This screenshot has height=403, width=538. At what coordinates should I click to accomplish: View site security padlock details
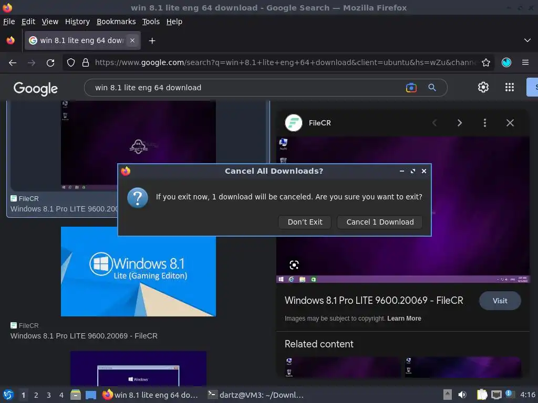pos(86,63)
